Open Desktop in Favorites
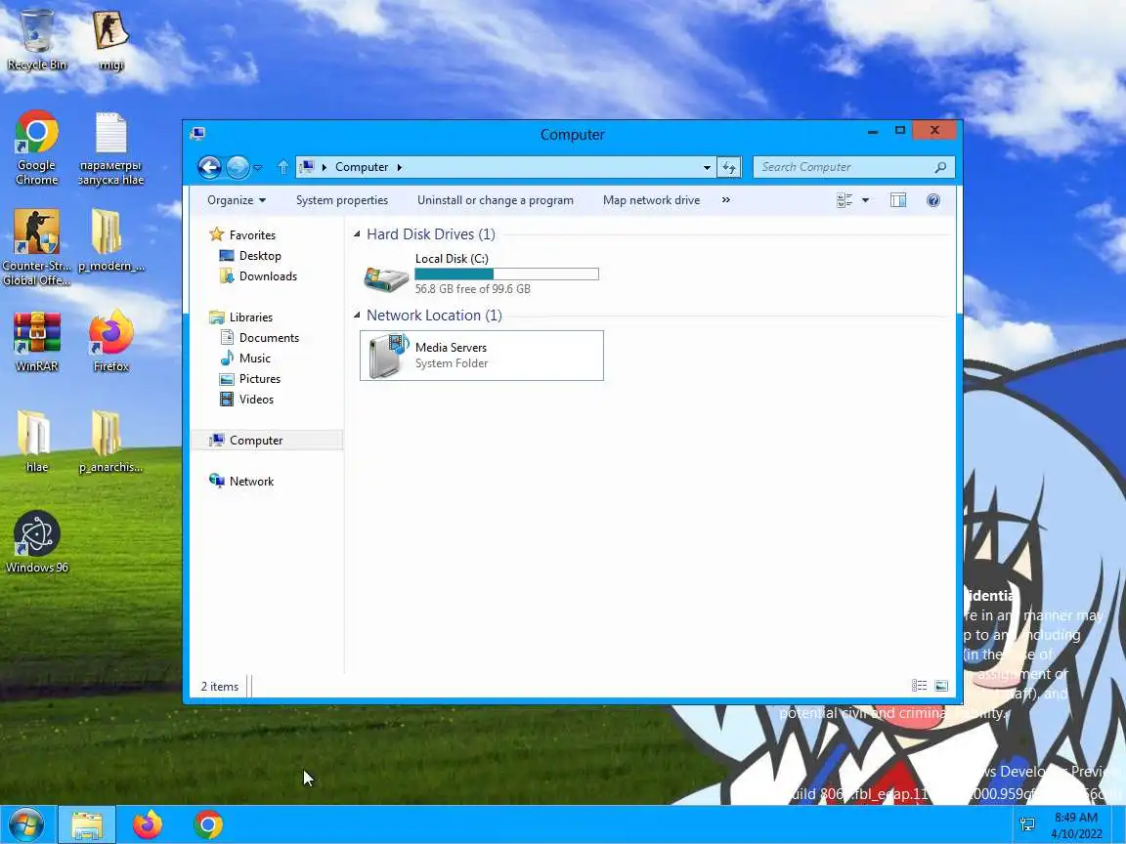Viewport: 1126px width, 844px height. pyautogui.click(x=260, y=256)
